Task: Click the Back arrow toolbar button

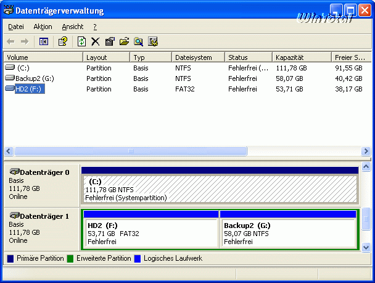Action: [x=10, y=41]
